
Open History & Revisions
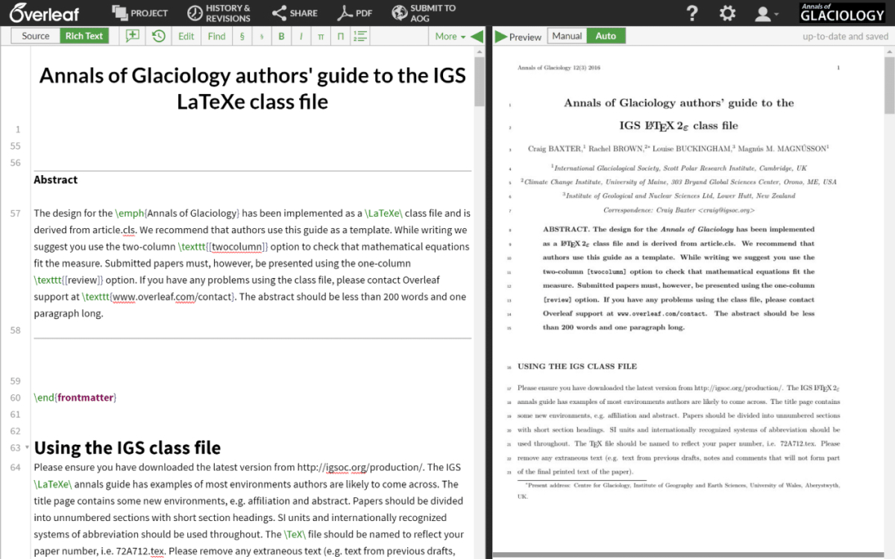coord(219,13)
